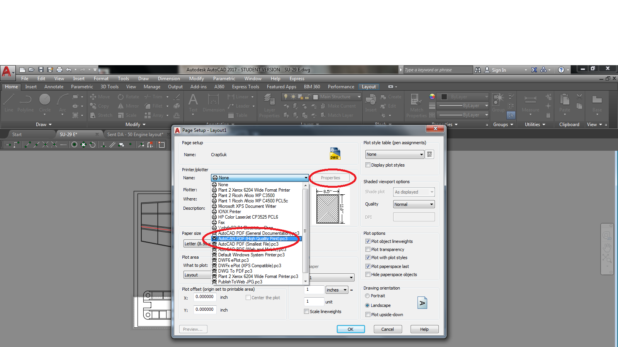Screen dimensions: 618x347
Task: Open the AutoCAD application menu button
Action: tap(7, 72)
